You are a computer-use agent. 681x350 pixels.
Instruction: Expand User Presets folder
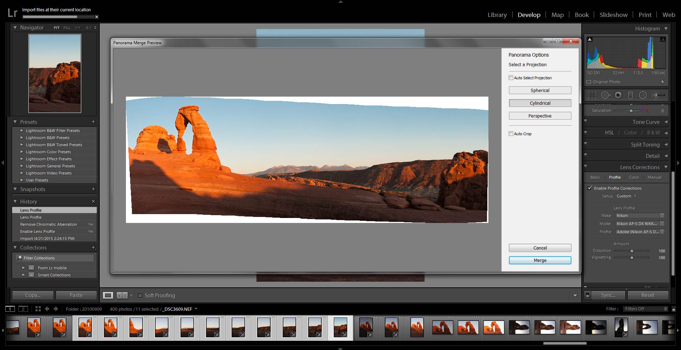(22, 180)
